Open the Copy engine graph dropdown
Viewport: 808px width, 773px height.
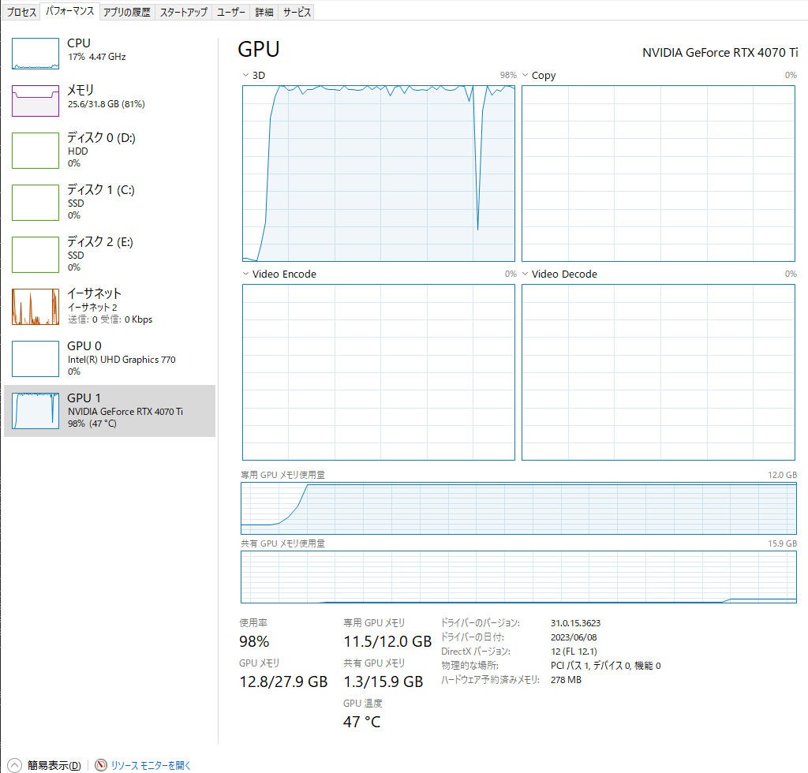(525, 76)
